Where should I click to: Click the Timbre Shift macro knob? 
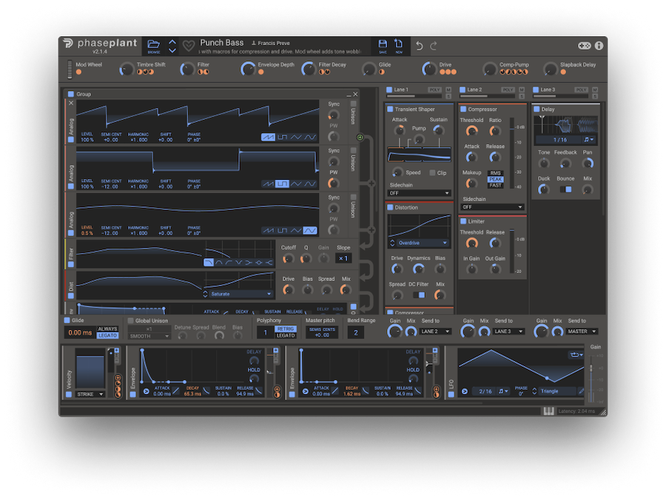click(x=127, y=69)
